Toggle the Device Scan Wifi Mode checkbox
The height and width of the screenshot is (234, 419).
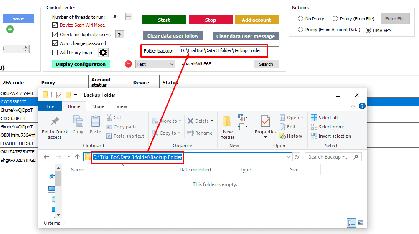[55, 25]
